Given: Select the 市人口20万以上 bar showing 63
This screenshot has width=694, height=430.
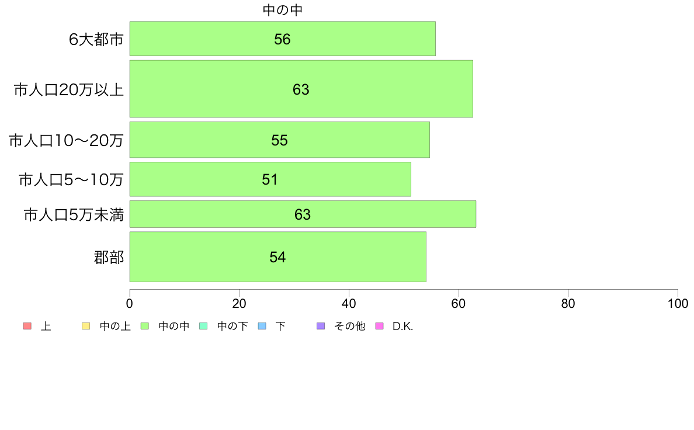Looking at the screenshot, I should (x=301, y=89).
